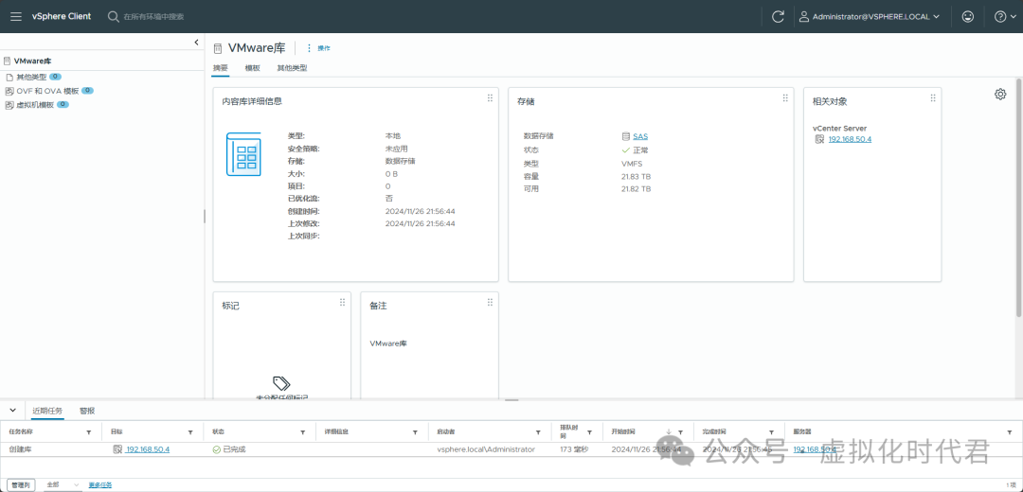Click the user avatar icon
The height and width of the screenshot is (492, 1023).
pos(804,16)
